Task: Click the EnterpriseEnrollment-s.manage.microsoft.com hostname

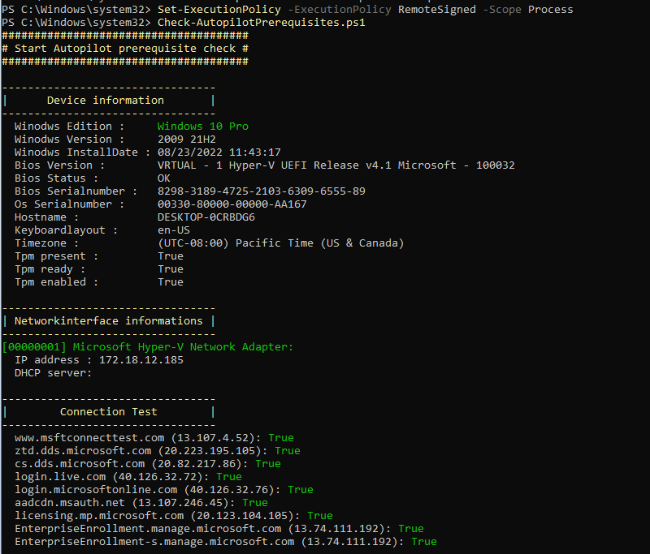Action: (x=154, y=542)
